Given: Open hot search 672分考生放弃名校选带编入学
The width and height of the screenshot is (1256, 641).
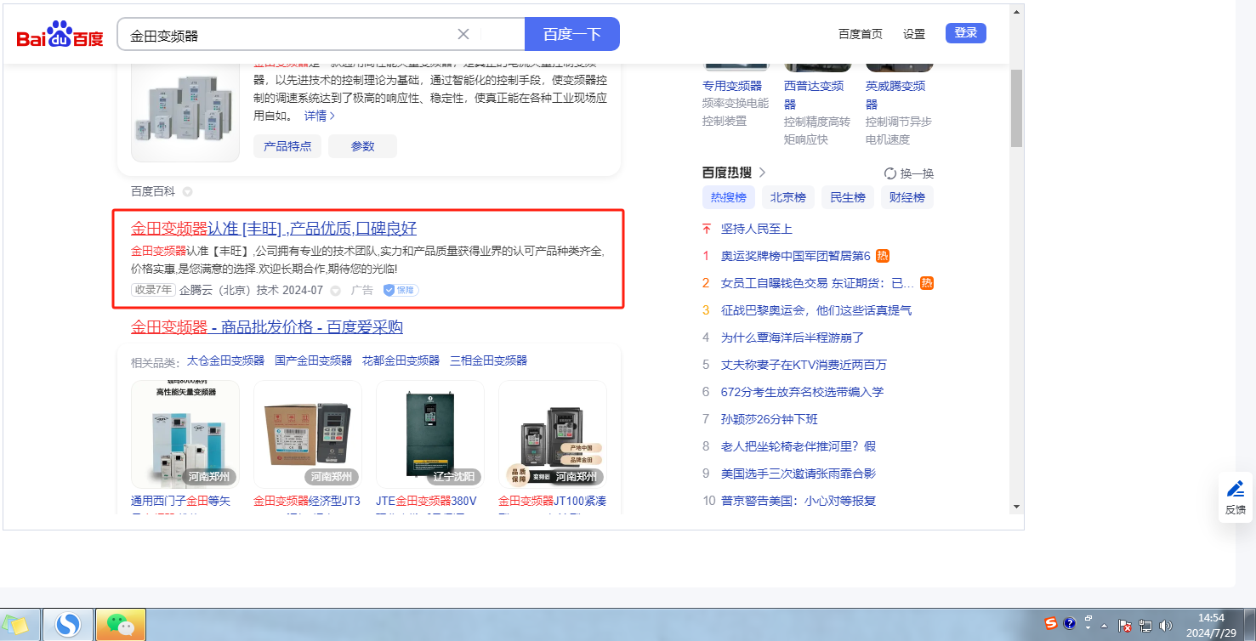Looking at the screenshot, I should [802, 392].
